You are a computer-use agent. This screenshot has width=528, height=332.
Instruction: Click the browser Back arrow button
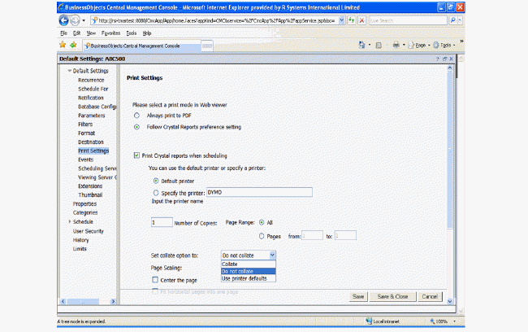(x=64, y=20)
